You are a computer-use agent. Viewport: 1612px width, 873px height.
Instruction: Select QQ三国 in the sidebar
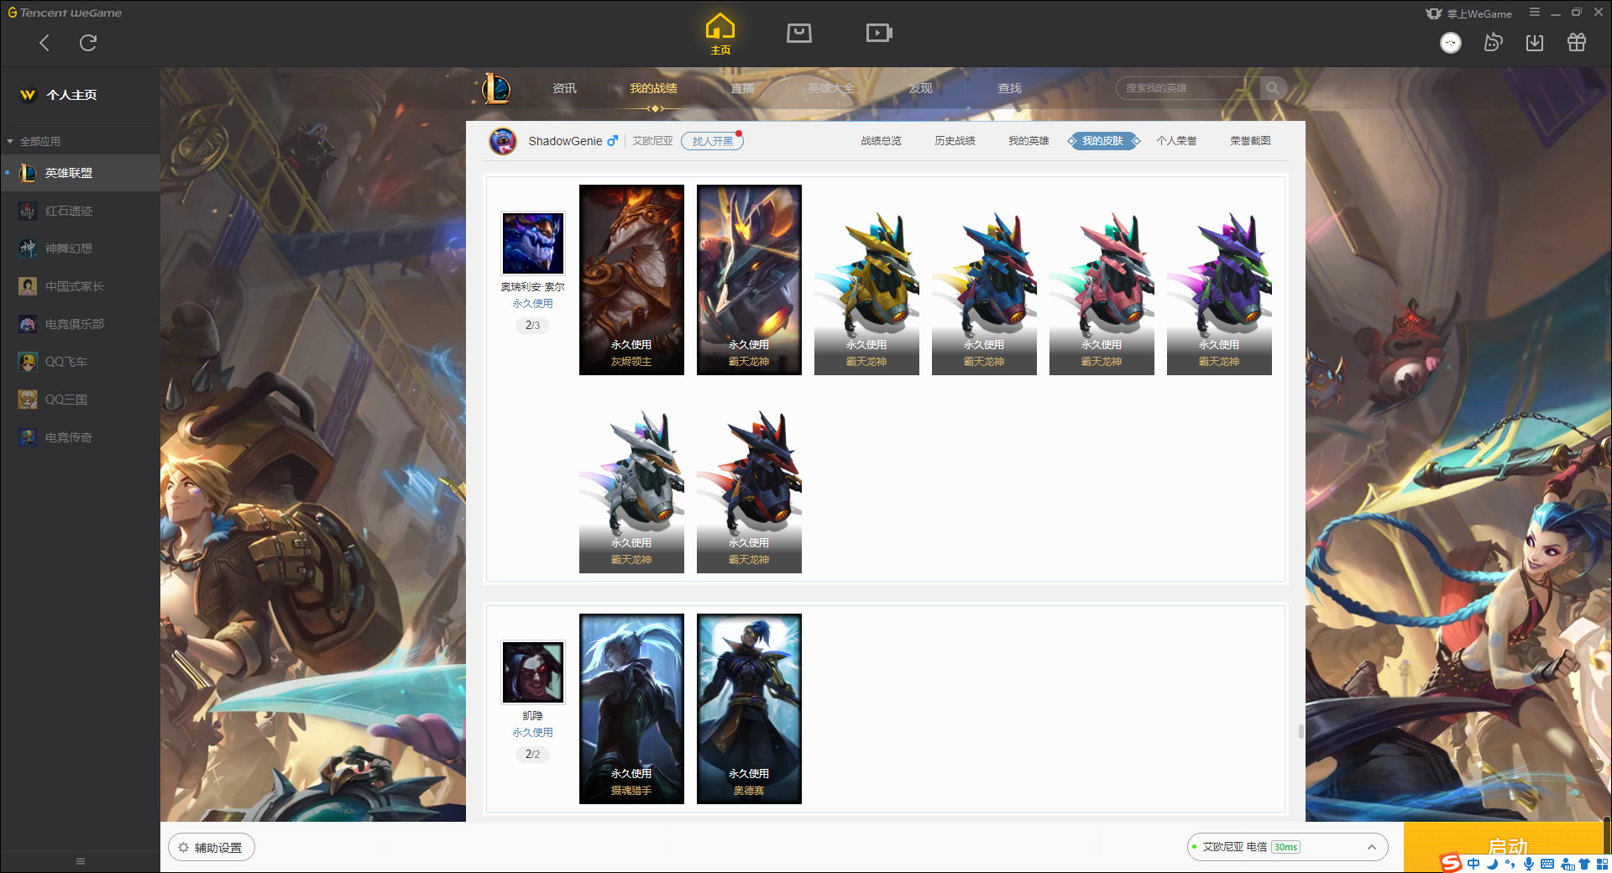coord(80,400)
